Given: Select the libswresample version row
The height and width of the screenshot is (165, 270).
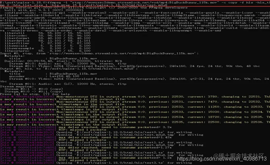Looking at the screenshot, I should point(47,48).
